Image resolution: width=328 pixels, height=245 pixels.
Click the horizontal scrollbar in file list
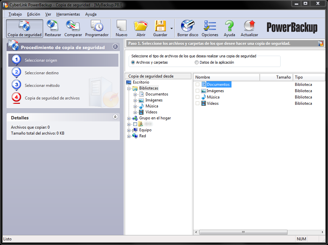pos(243,232)
